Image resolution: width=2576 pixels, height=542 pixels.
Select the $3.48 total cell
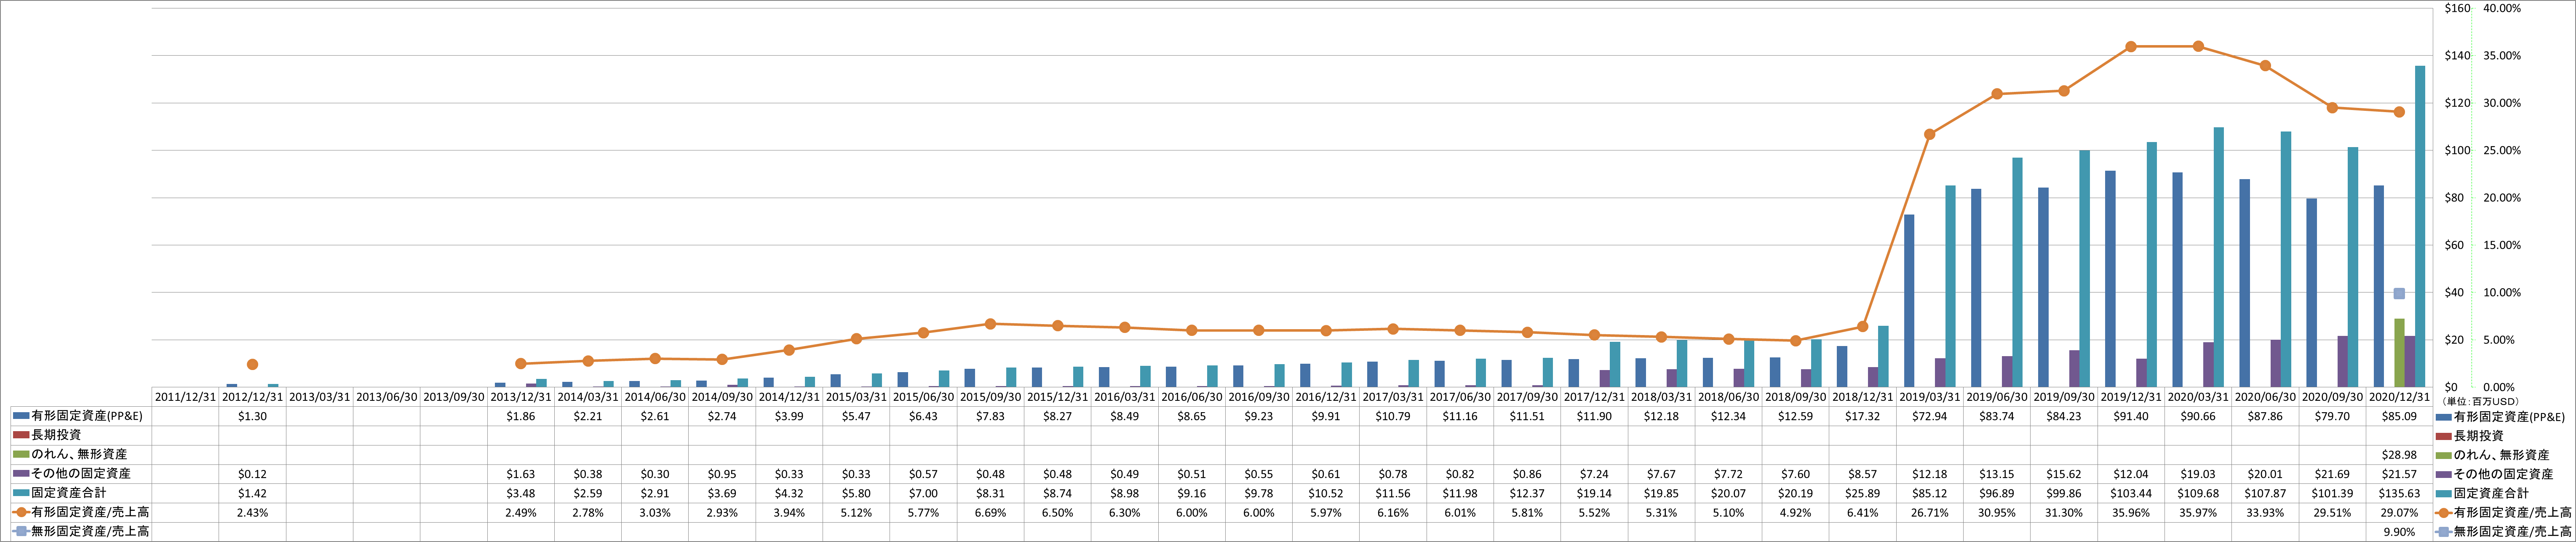point(520,493)
